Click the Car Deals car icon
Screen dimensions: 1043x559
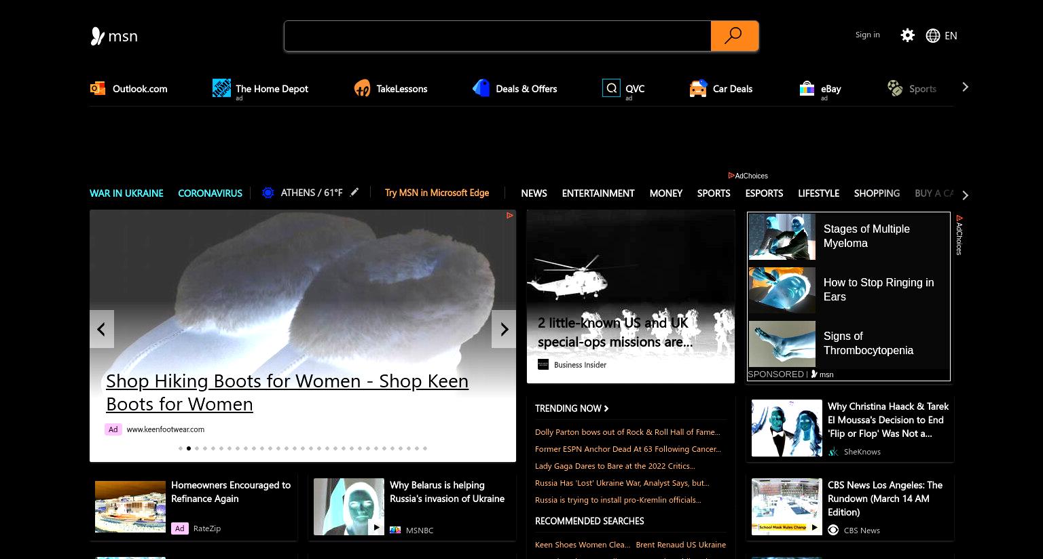click(x=698, y=88)
